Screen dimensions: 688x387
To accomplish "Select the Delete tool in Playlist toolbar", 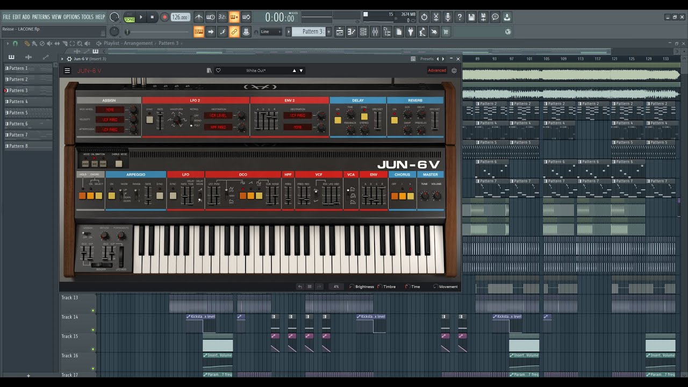I will click(x=42, y=44).
